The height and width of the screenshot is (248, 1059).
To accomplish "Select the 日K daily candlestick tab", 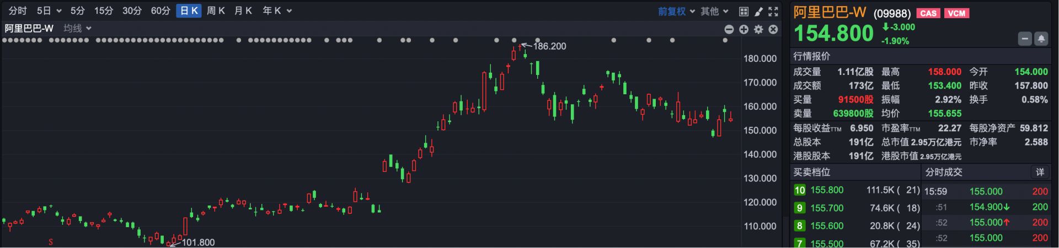I will (x=189, y=11).
